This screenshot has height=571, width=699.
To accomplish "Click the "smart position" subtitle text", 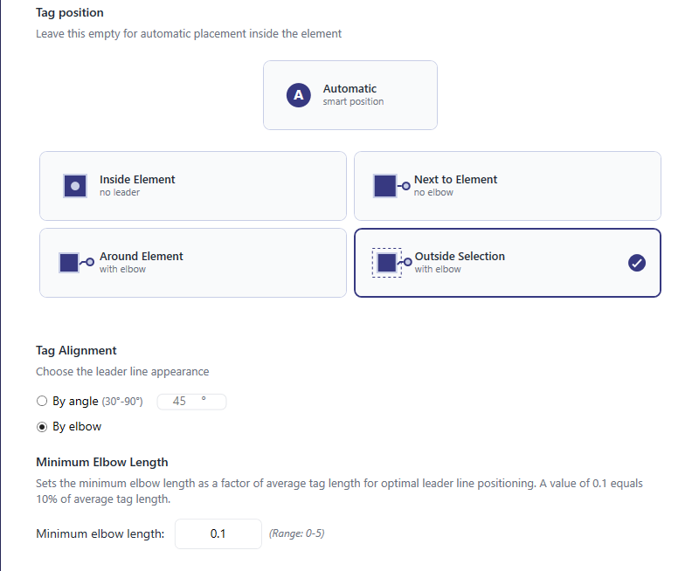I will point(353,101).
